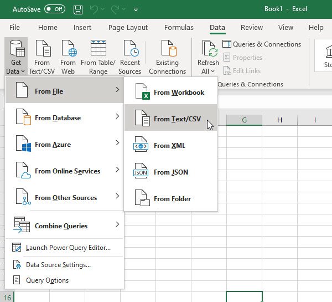Image resolution: width=332 pixels, height=302 pixels.
Task: Click the From Web ribbon icon
Action: [x=68, y=57]
